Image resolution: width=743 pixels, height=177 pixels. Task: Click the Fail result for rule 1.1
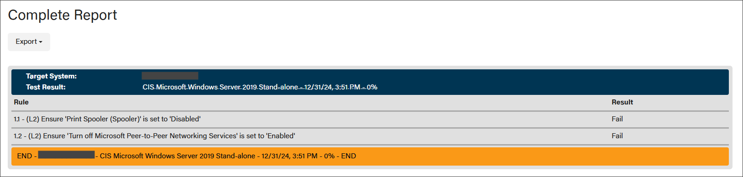click(x=617, y=119)
